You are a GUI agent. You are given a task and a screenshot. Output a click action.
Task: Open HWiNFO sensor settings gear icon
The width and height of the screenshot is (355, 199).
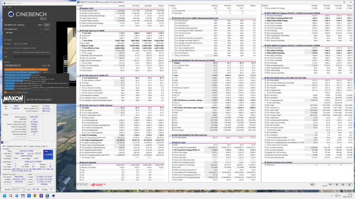[x=343, y=184]
